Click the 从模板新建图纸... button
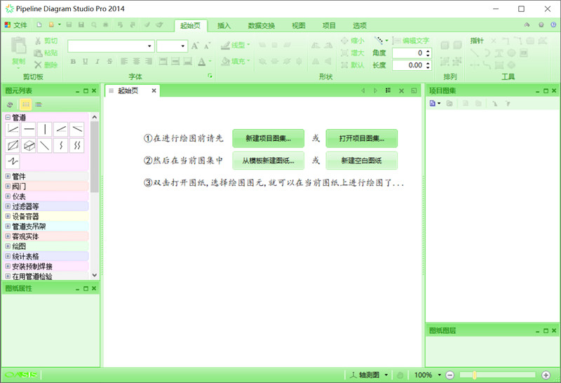The width and height of the screenshot is (561, 383). click(x=269, y=161)
